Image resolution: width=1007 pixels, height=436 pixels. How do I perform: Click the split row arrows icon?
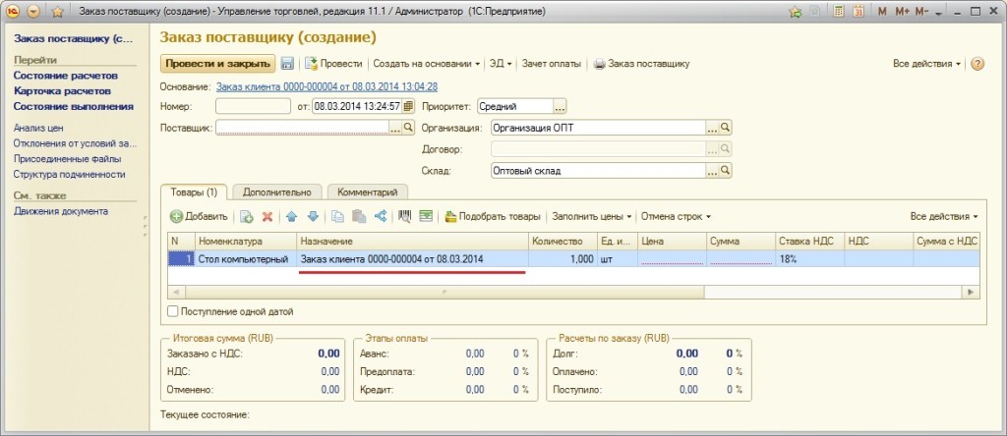[x=381, y=217]
